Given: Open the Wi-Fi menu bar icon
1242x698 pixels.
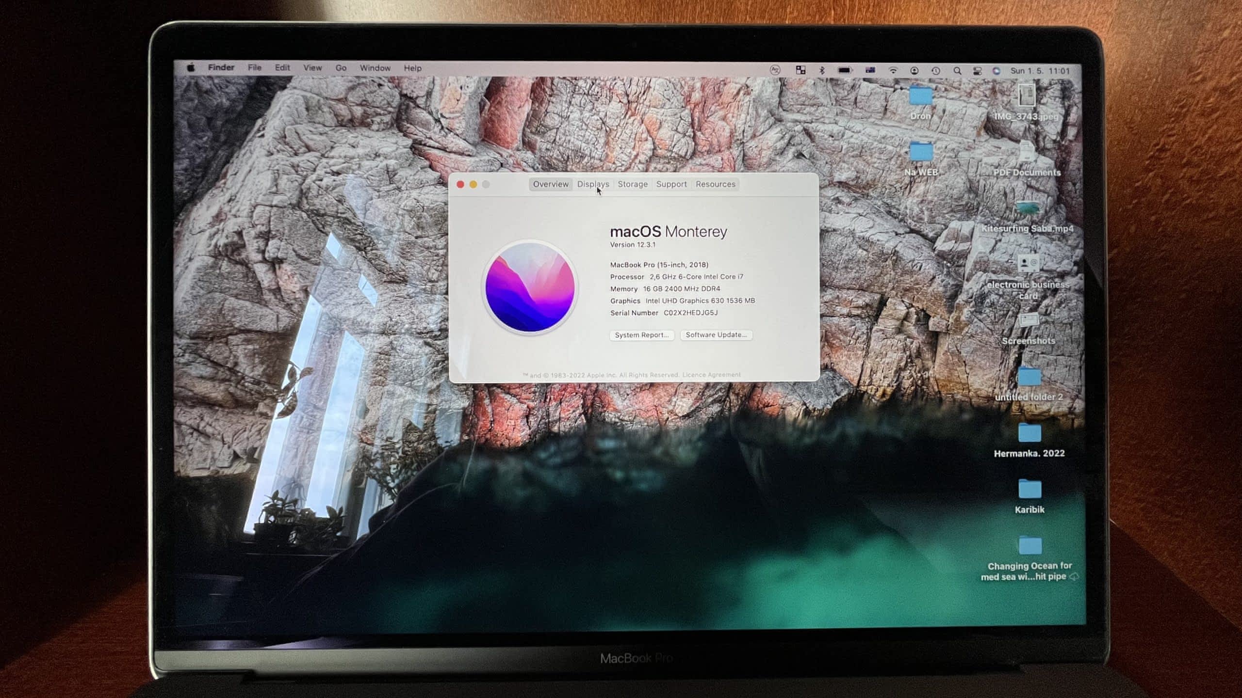Looking at the screenshot, I should [x=893, y=71].
